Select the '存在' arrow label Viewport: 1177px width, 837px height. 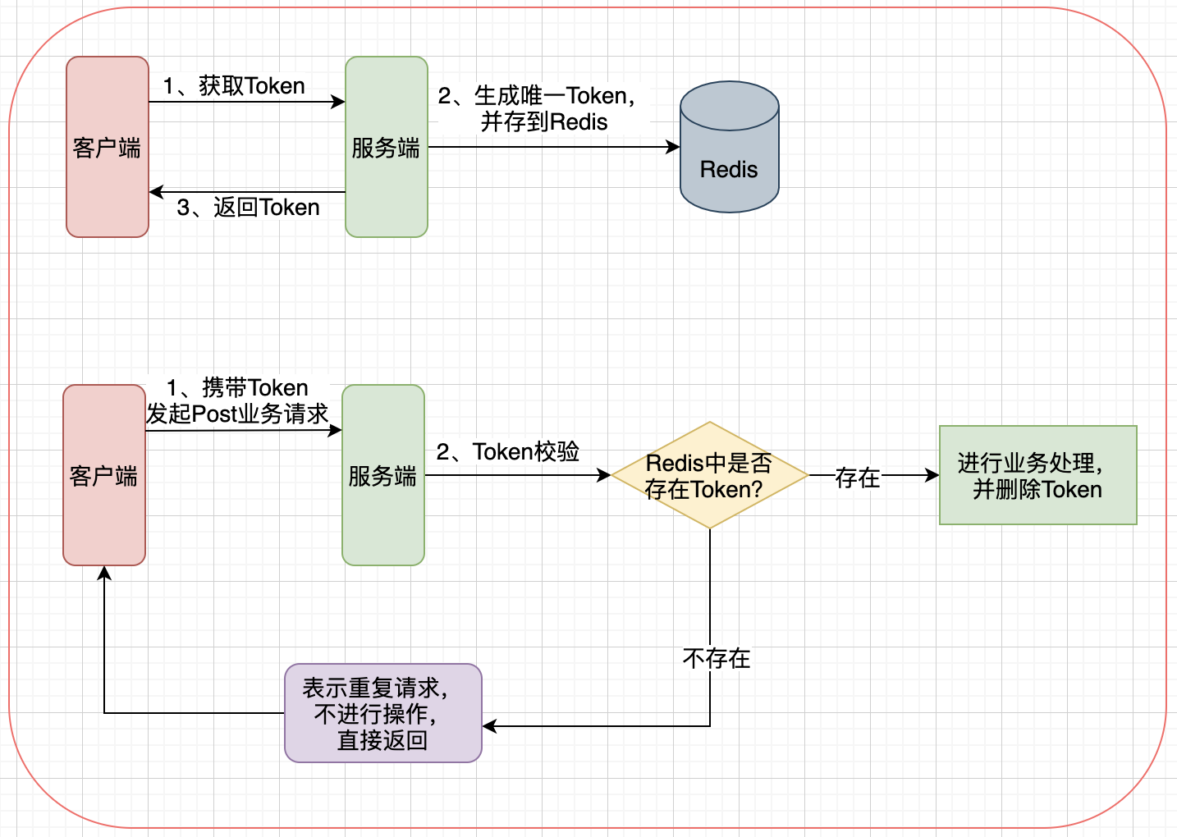[858, 478]
